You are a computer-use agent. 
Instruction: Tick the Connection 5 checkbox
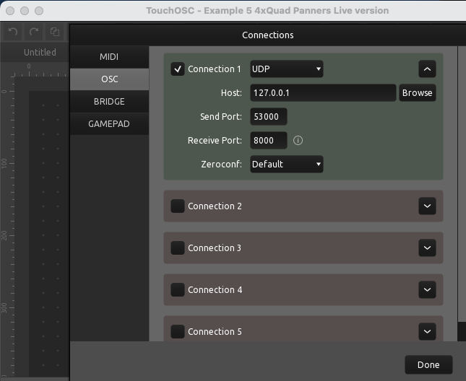coord(178,332)
